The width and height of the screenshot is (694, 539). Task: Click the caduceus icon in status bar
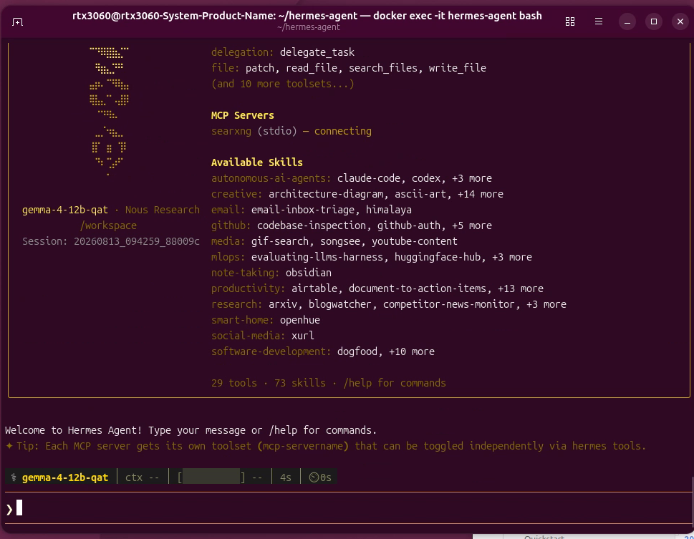point(14,477)
